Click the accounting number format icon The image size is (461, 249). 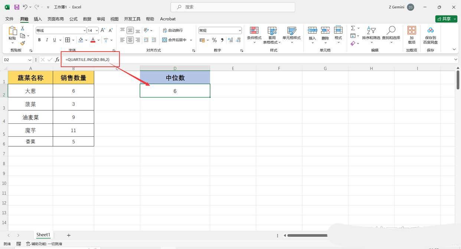tap(202, 40)
